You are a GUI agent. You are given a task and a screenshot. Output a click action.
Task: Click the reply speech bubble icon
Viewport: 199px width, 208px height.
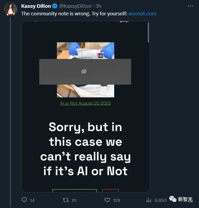coord(24,200)
